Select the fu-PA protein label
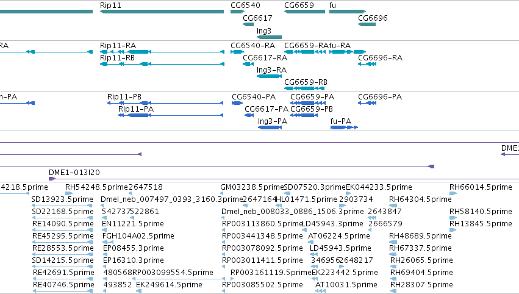519x294 pixels. (x=340, y=121)
